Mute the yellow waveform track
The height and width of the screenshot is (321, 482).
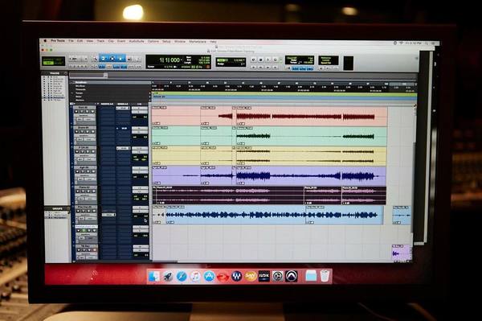pyautogui.click(x=93, y=152)
